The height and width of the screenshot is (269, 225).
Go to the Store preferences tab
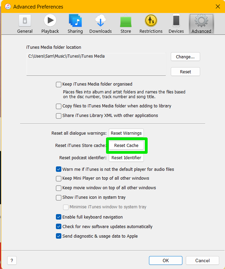[x=126, y=24]
